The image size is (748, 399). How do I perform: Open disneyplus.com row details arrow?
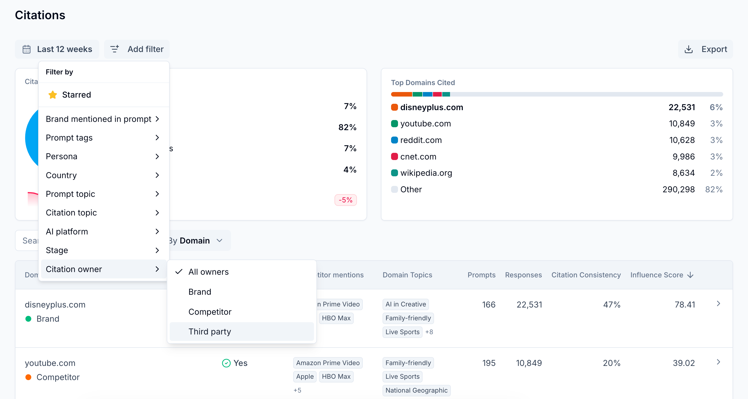click(718, 304)
